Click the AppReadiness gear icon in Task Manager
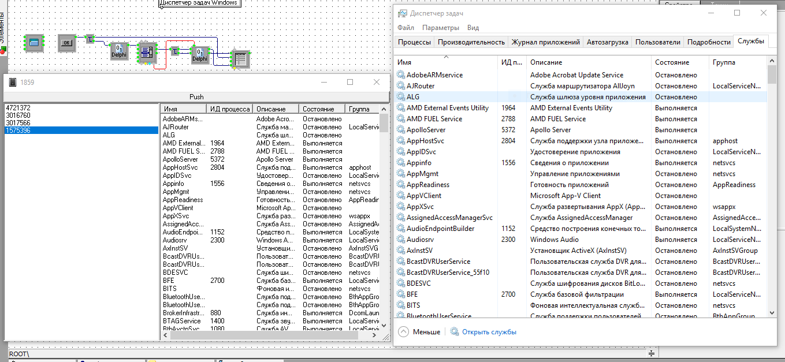This screenshot has width=785, height=362. (401, 185)
